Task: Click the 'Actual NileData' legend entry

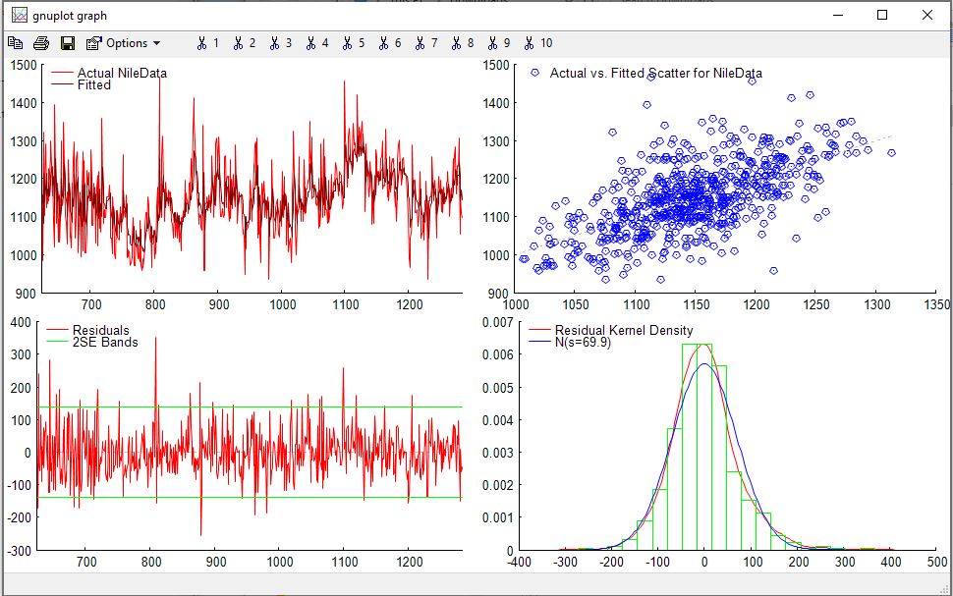Action: click(x=122, y=73)
